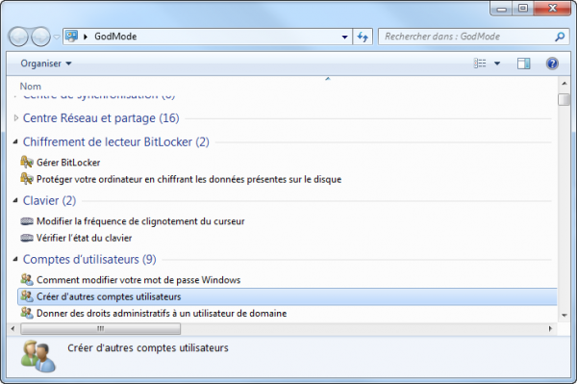Select Protéger votre ordinateur en chiffrant les données

(188, 179)
